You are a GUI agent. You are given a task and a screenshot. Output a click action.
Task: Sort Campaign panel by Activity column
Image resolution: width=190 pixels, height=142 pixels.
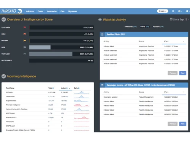(106, 92)
